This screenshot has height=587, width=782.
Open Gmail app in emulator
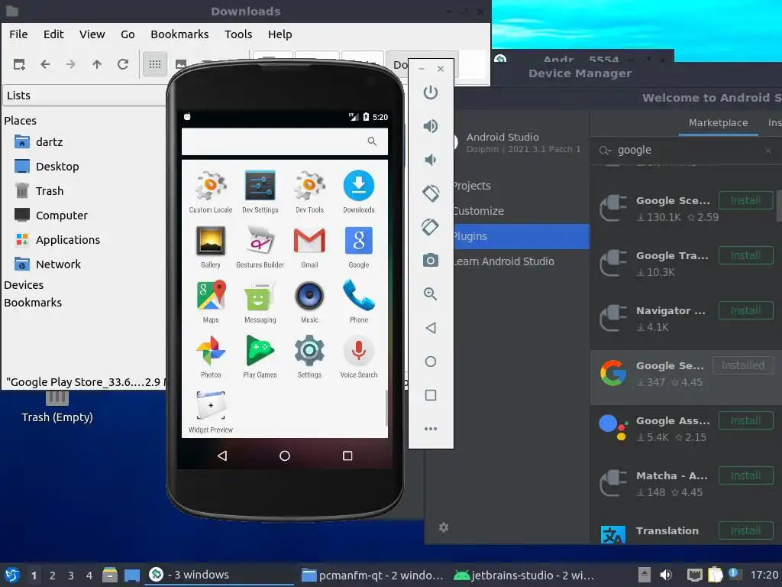point(309,247)
